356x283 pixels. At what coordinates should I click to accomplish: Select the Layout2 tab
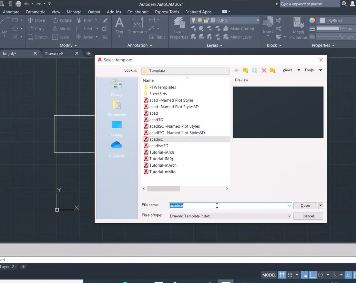7,267
